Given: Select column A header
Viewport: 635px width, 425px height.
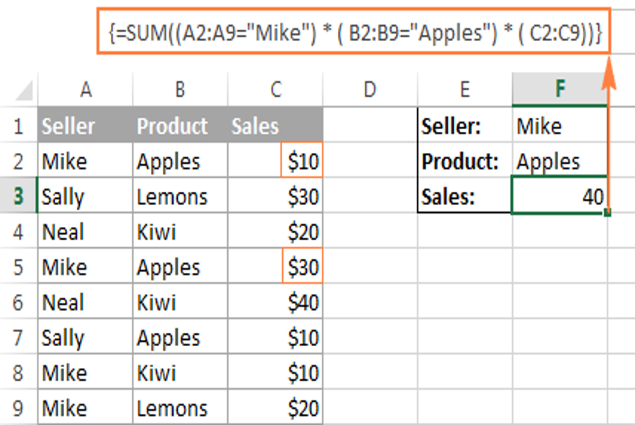Looking at the screenshot, I should pos(85,89).
